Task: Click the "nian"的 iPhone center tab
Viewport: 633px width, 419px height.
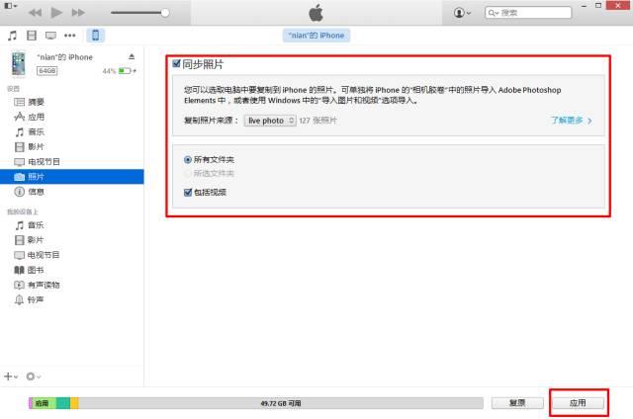Action: tap(316, 36)
